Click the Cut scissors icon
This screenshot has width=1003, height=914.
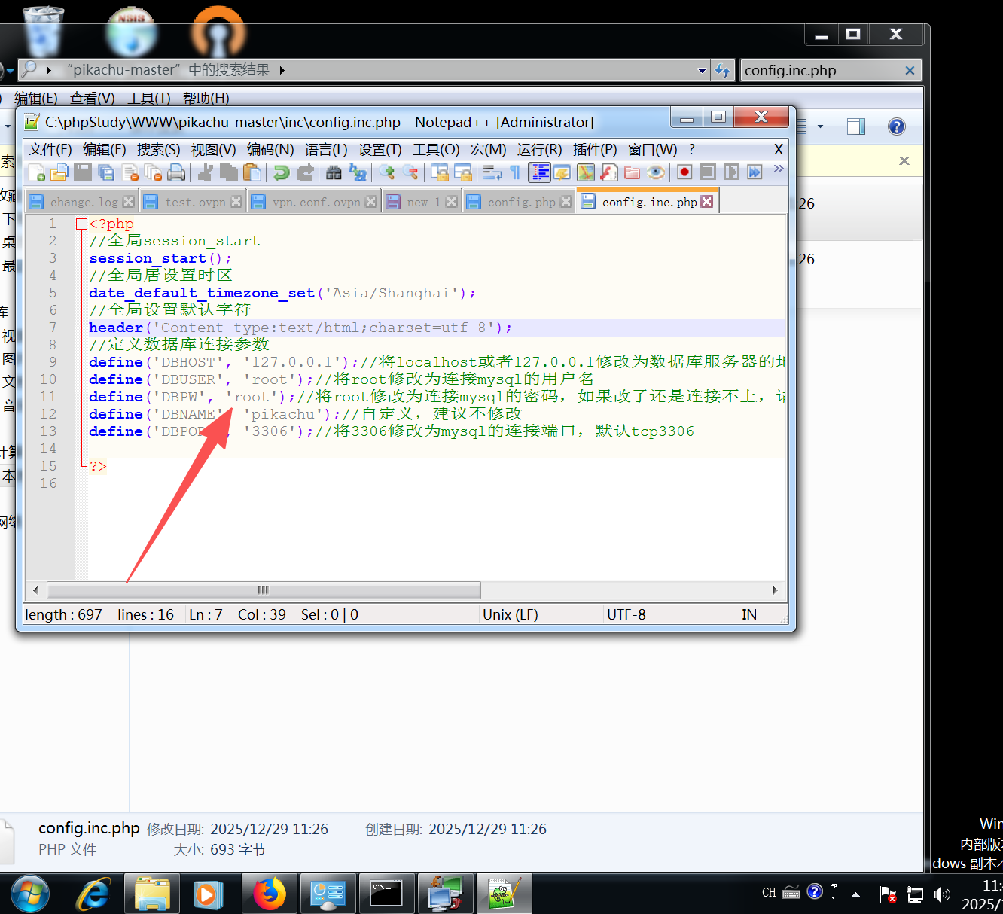click(x=206, y=172)
